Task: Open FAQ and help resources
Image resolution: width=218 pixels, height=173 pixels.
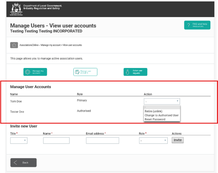Action: [197, 25]
